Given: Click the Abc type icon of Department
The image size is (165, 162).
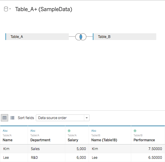Looking at the screenshot, I should tap(33, 131).
